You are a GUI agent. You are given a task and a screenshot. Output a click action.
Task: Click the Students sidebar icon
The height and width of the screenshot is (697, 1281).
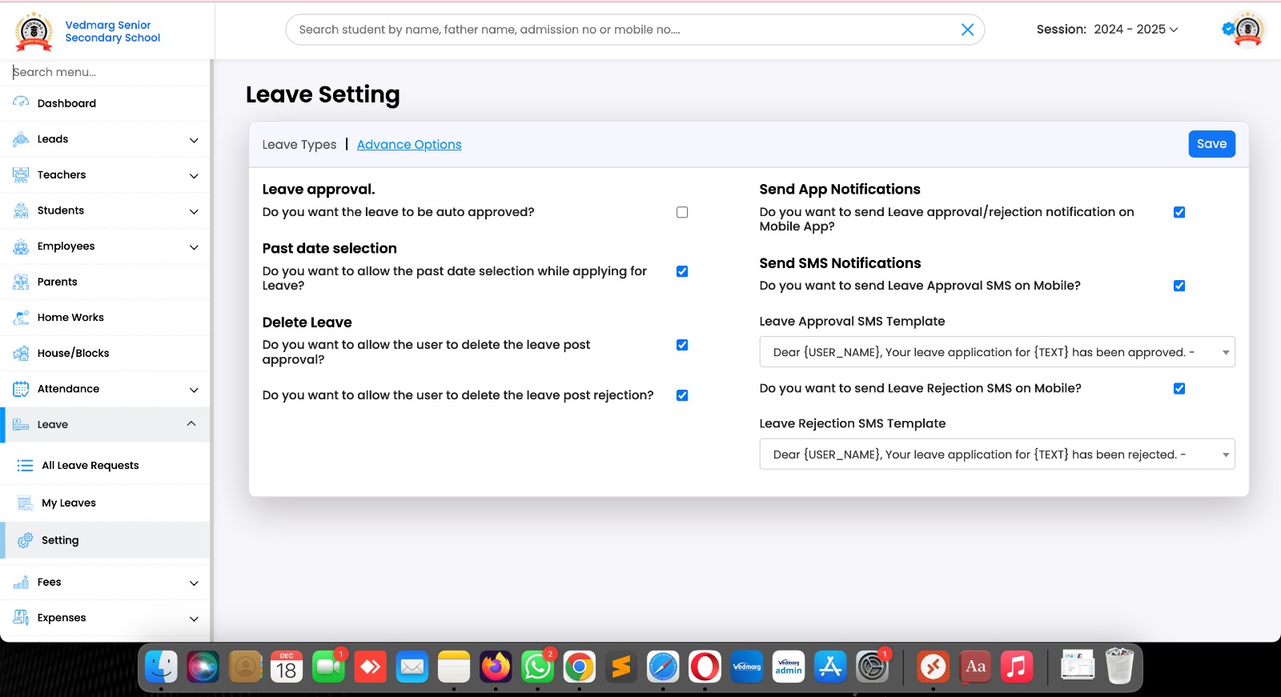coord(21,210)
